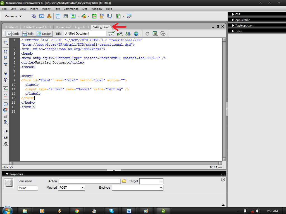Click the Balance Braces icon
The height and width of the screenshot is (214, 286).
(x=5, y=80)
